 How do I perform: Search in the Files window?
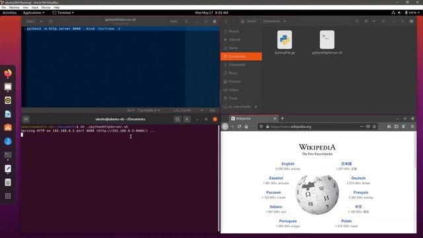pyautogui.click(x=357, y=21)
